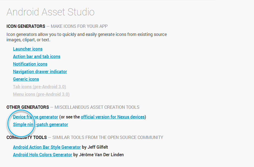Image resolution: width=254 pixels, height=167 pixels.
Task: Click Tab icons (pre-Android 3.0) link
Action: (39, 87)
